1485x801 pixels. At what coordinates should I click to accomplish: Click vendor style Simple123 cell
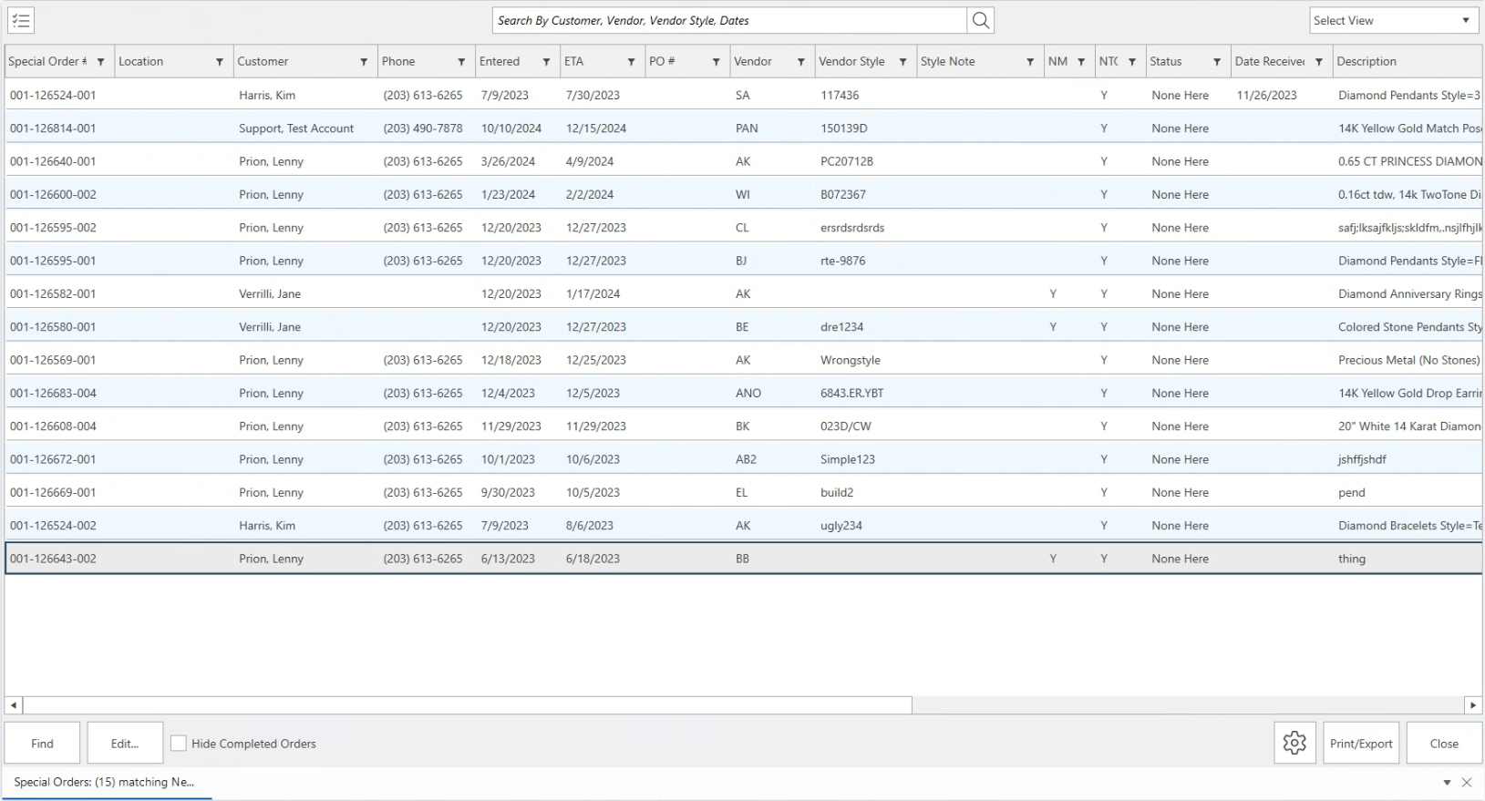click(x=848, y=459)
